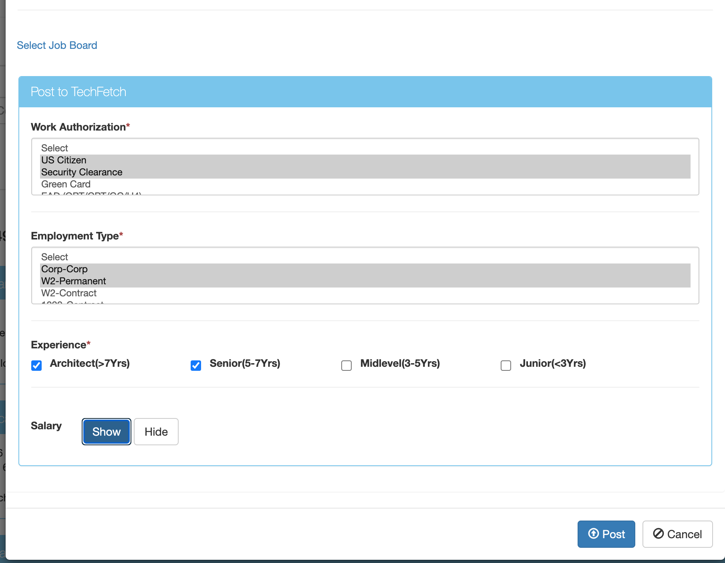Click the Select option in Employment Type
Screen dimensions: 725x563
pyautogui.click(x=365, y=257)
